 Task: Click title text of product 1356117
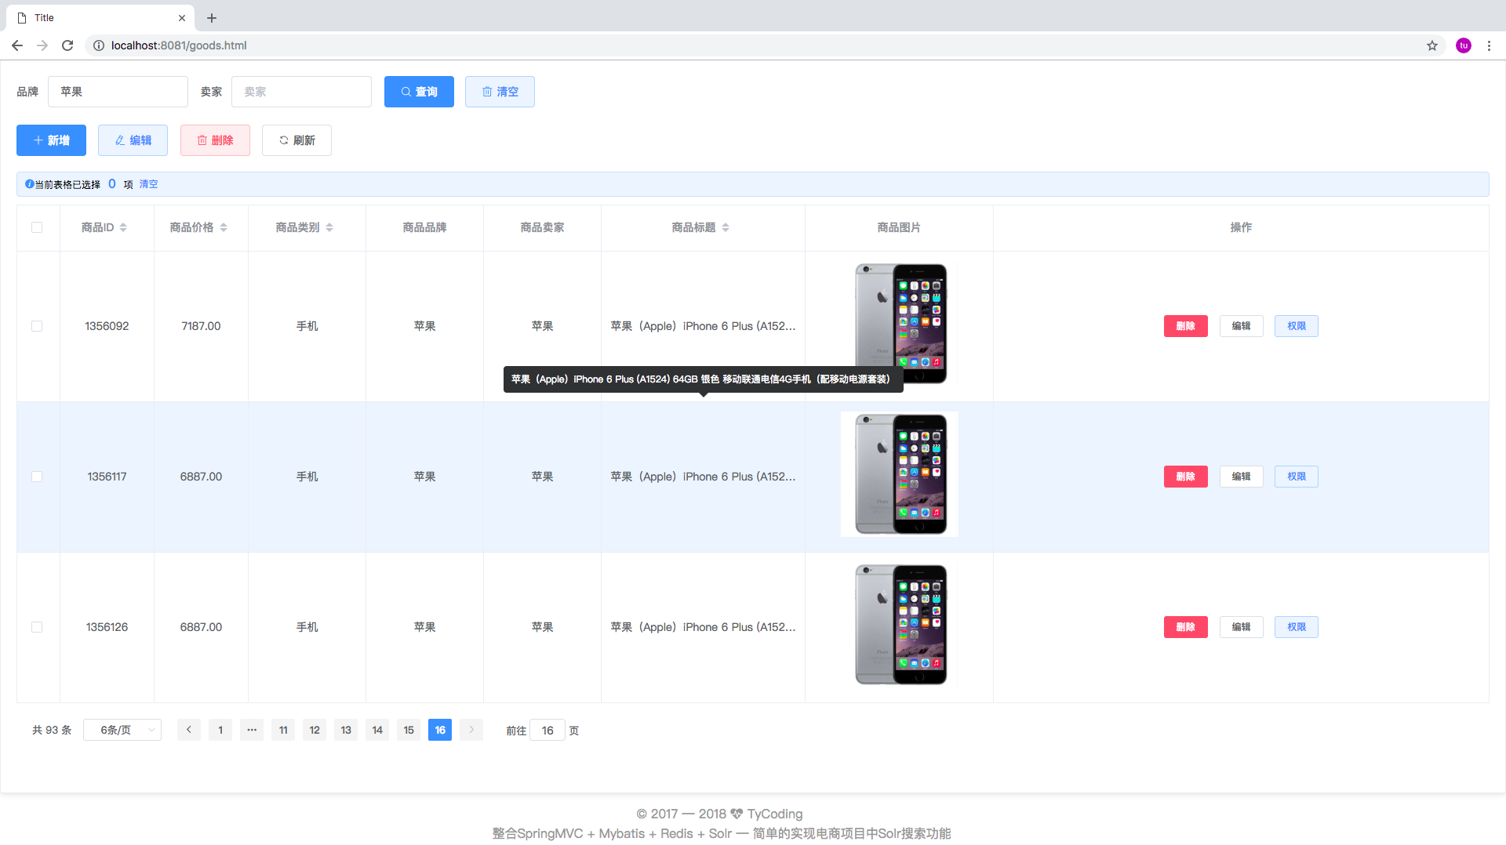pos(703,477)
